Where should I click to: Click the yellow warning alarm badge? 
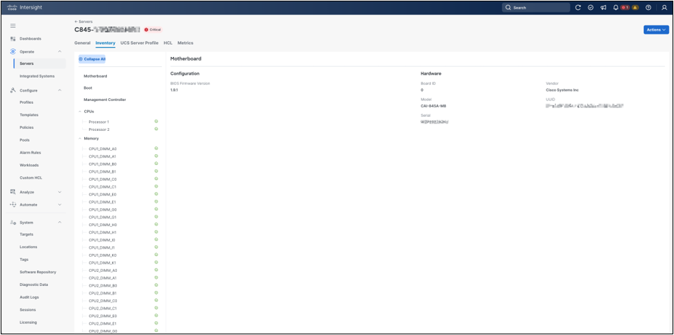click(635, 8)
